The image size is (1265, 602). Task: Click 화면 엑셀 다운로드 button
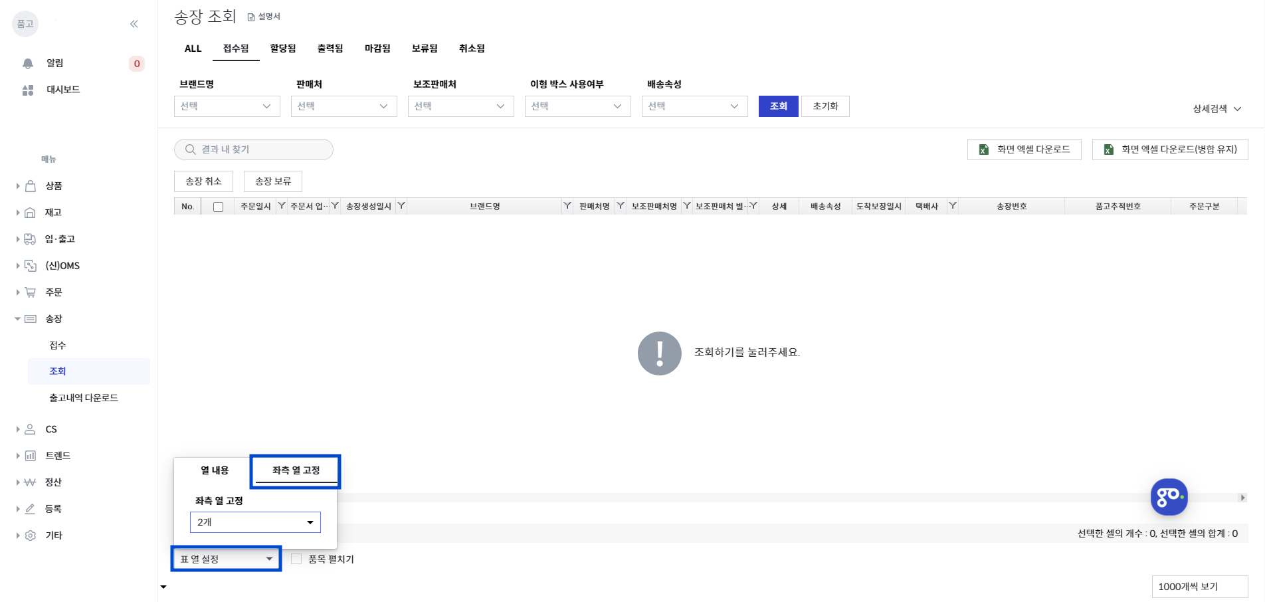pyautogui.click(x=1024, y=150)
